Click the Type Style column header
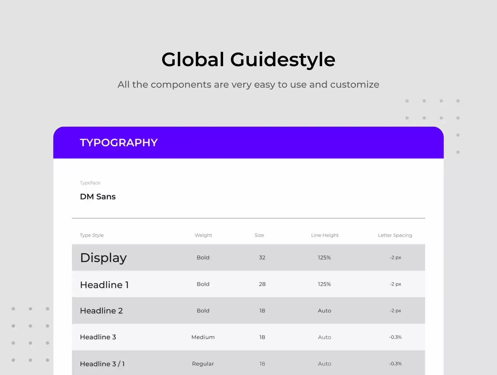The image size is (497, 375). click(x=92, y=235)
